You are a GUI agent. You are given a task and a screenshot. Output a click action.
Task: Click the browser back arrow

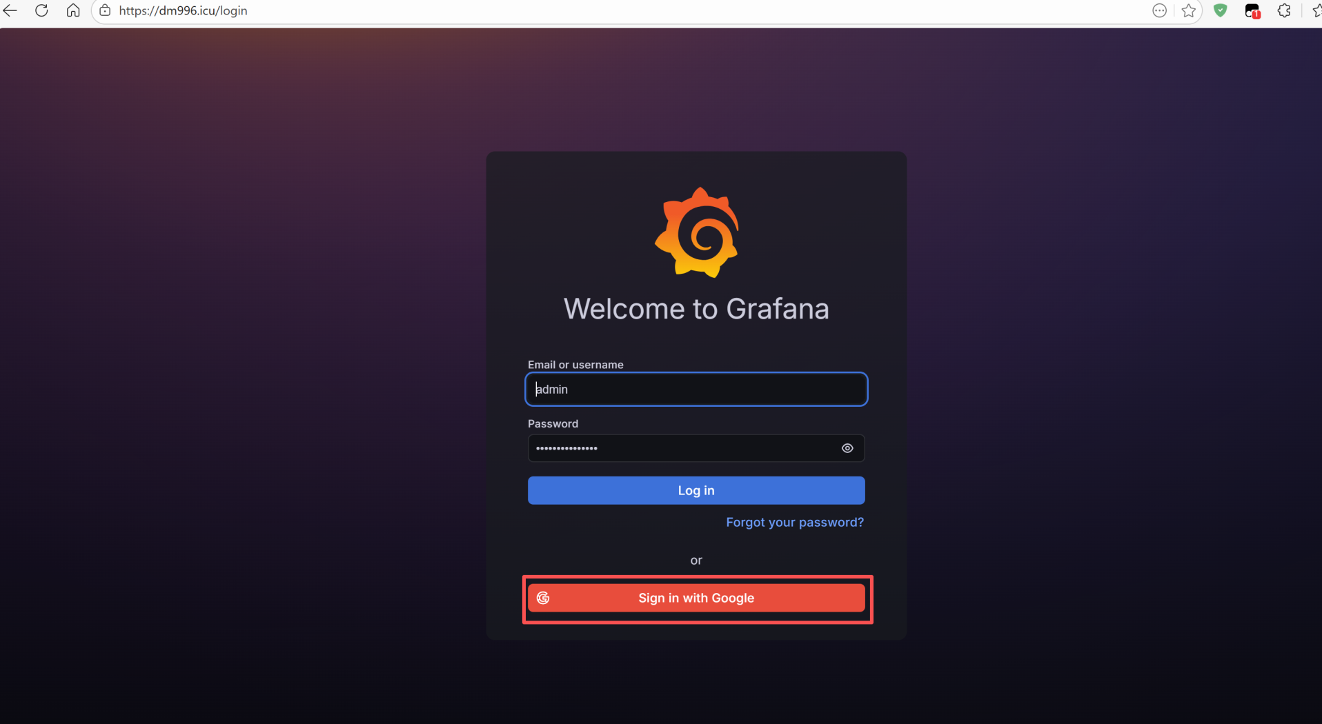point(10,10)
